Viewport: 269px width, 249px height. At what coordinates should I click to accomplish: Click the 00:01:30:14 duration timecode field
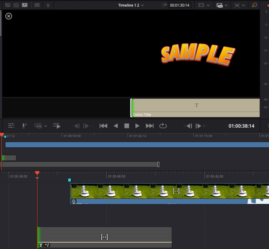click(x=179, y=5)
